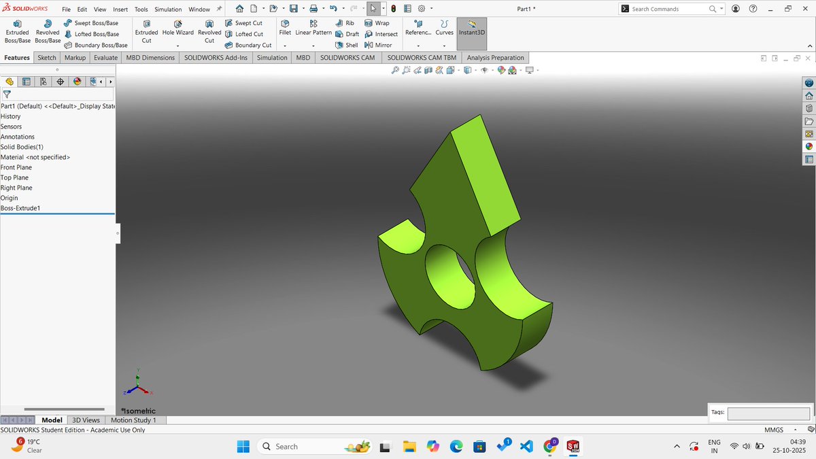Screen dimensions: 816x459
Task: Expand the Options gear dropdown arrow
Action: [x=430, y=9]
